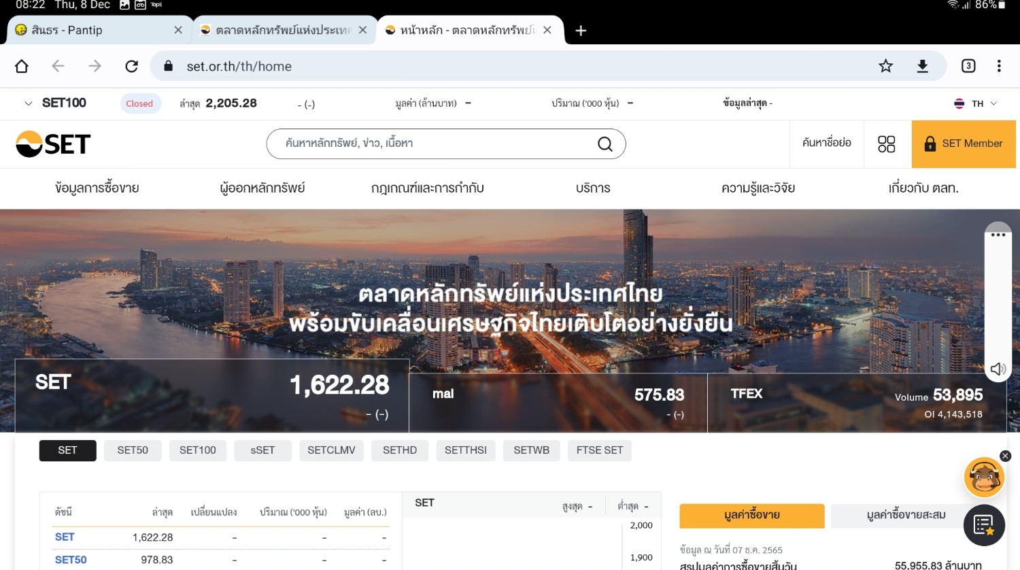Open the SET index banner card

[x=212, y=396]
